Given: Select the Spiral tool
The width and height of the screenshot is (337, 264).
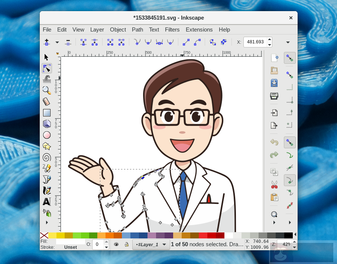Looking at the screenshot, I should click(x=46, y=157).
